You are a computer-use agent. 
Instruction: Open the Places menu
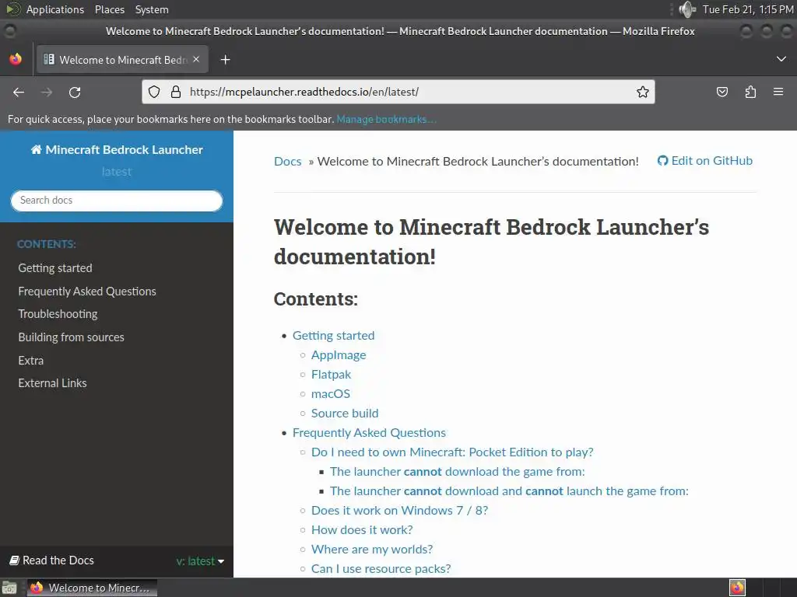point(110,9)
